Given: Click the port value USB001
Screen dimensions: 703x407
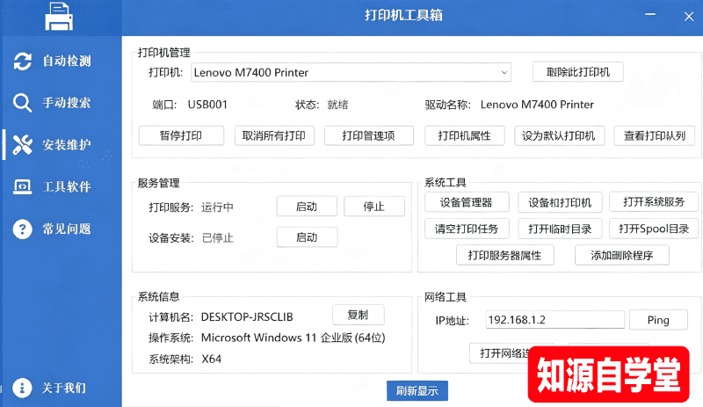Looking at the screenshot, I should (x=207, y=105).
